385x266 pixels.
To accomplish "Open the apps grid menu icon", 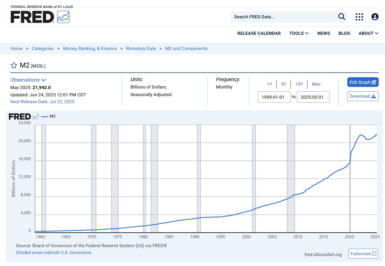I will coord(359,17).
